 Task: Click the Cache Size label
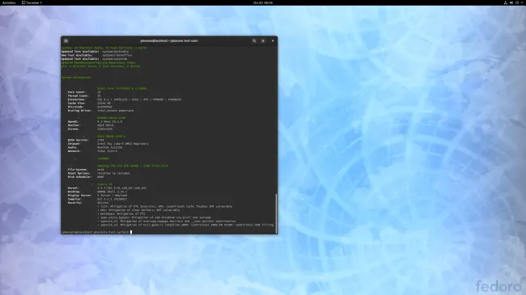click(77, 103)
